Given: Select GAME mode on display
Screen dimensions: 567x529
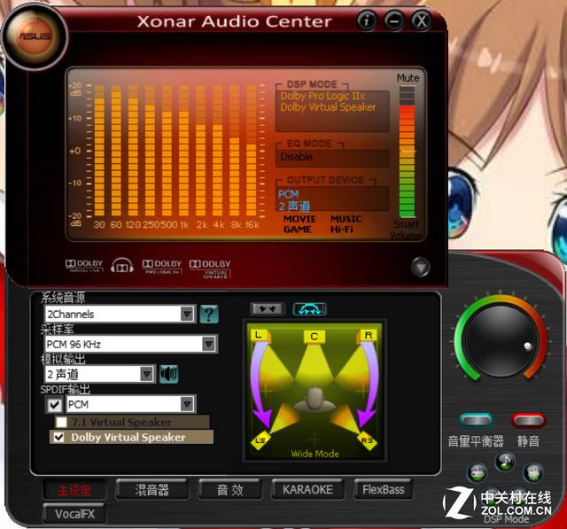Looking at the screenshot, I should coord(298,229).
